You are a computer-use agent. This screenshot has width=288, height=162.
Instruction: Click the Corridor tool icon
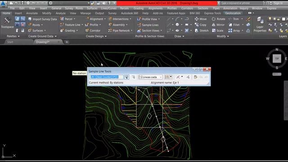coord(87,31)
